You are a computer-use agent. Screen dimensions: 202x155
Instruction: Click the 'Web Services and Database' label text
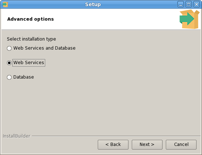(x=45, y=48)
